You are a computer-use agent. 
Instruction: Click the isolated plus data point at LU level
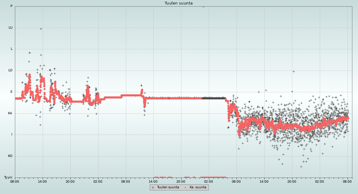click(41, 29)
